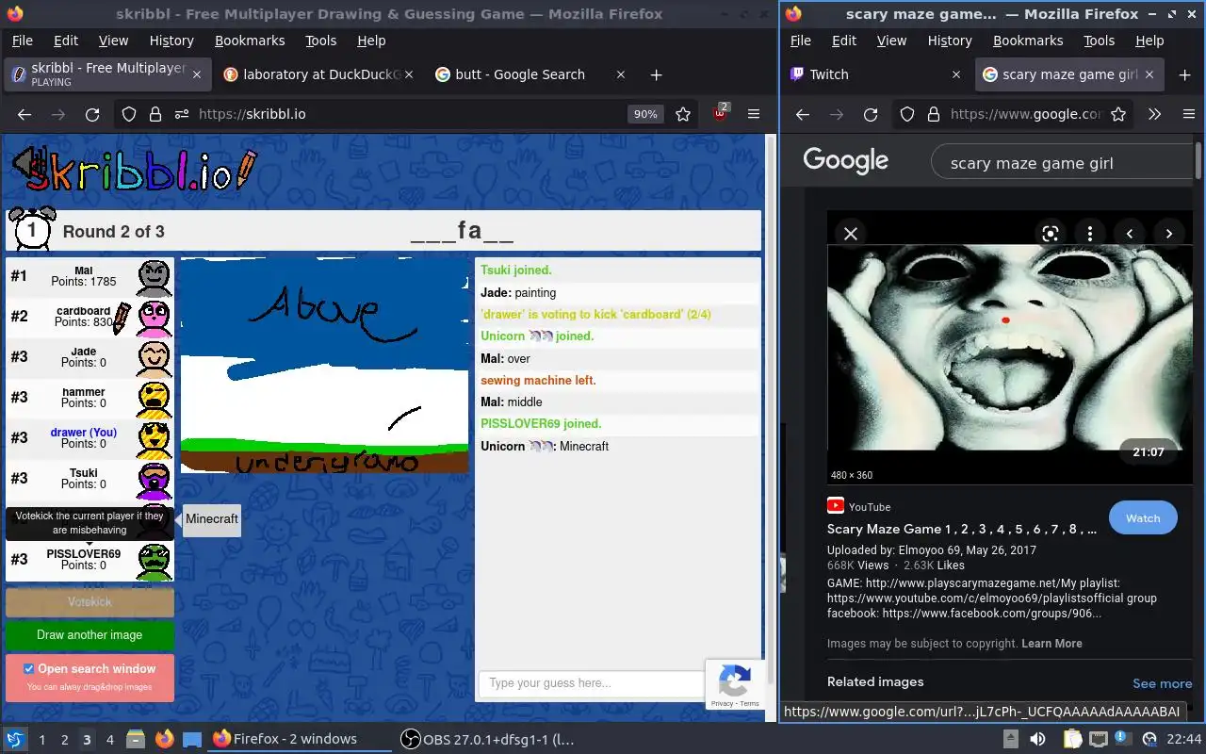Open Scary Maze Game video title link
The image size is (1206, 754).
[x=962, y=530]
